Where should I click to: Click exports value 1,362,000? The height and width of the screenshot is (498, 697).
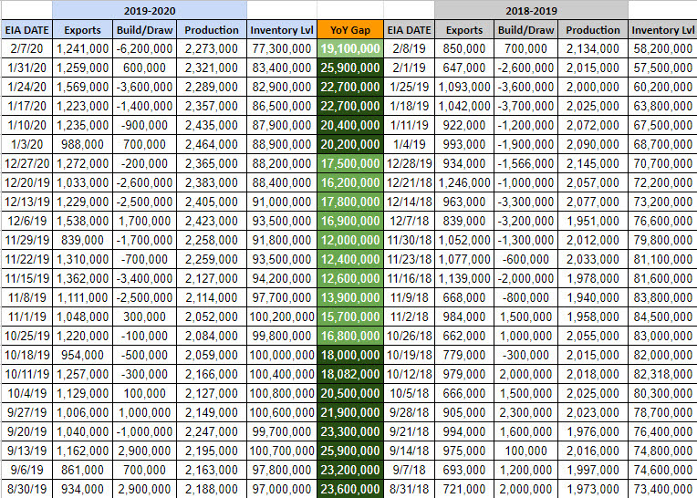82,278
